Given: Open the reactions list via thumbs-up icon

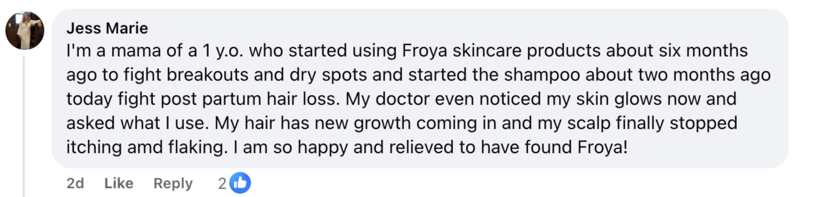Looking at the screenshot, I should pos(241,182).
